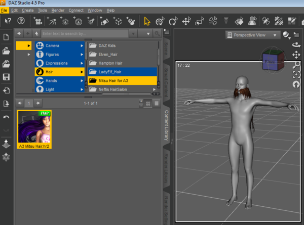
Task: Create a new camera from the toolbar
Action: pos(37,21)
